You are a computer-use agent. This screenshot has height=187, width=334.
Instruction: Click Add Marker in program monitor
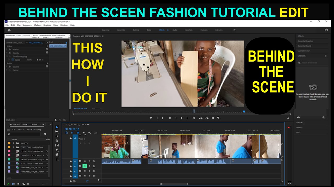[x=151, y=118]
